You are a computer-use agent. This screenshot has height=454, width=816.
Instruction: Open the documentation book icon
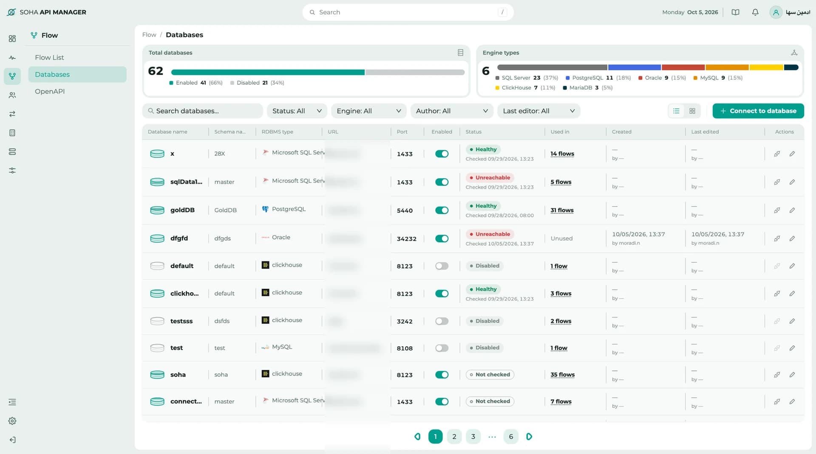point(735,12)
